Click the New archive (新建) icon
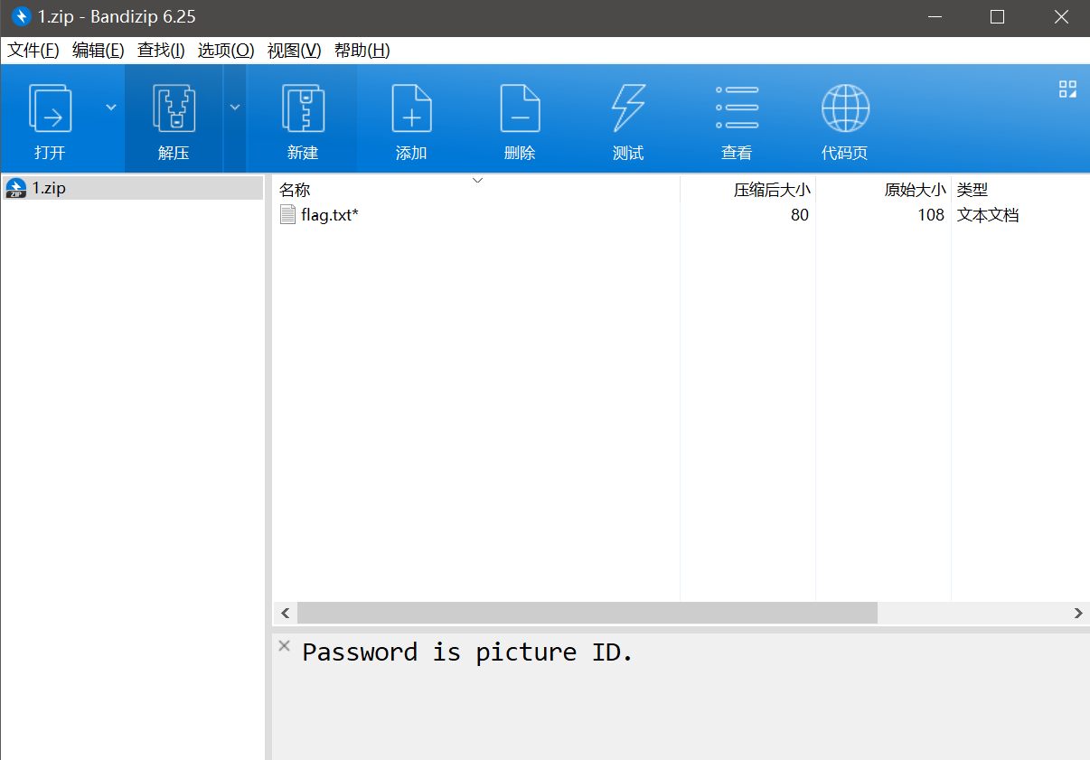The height and width of the screenshot is (760, 1090). coord(303,109)
